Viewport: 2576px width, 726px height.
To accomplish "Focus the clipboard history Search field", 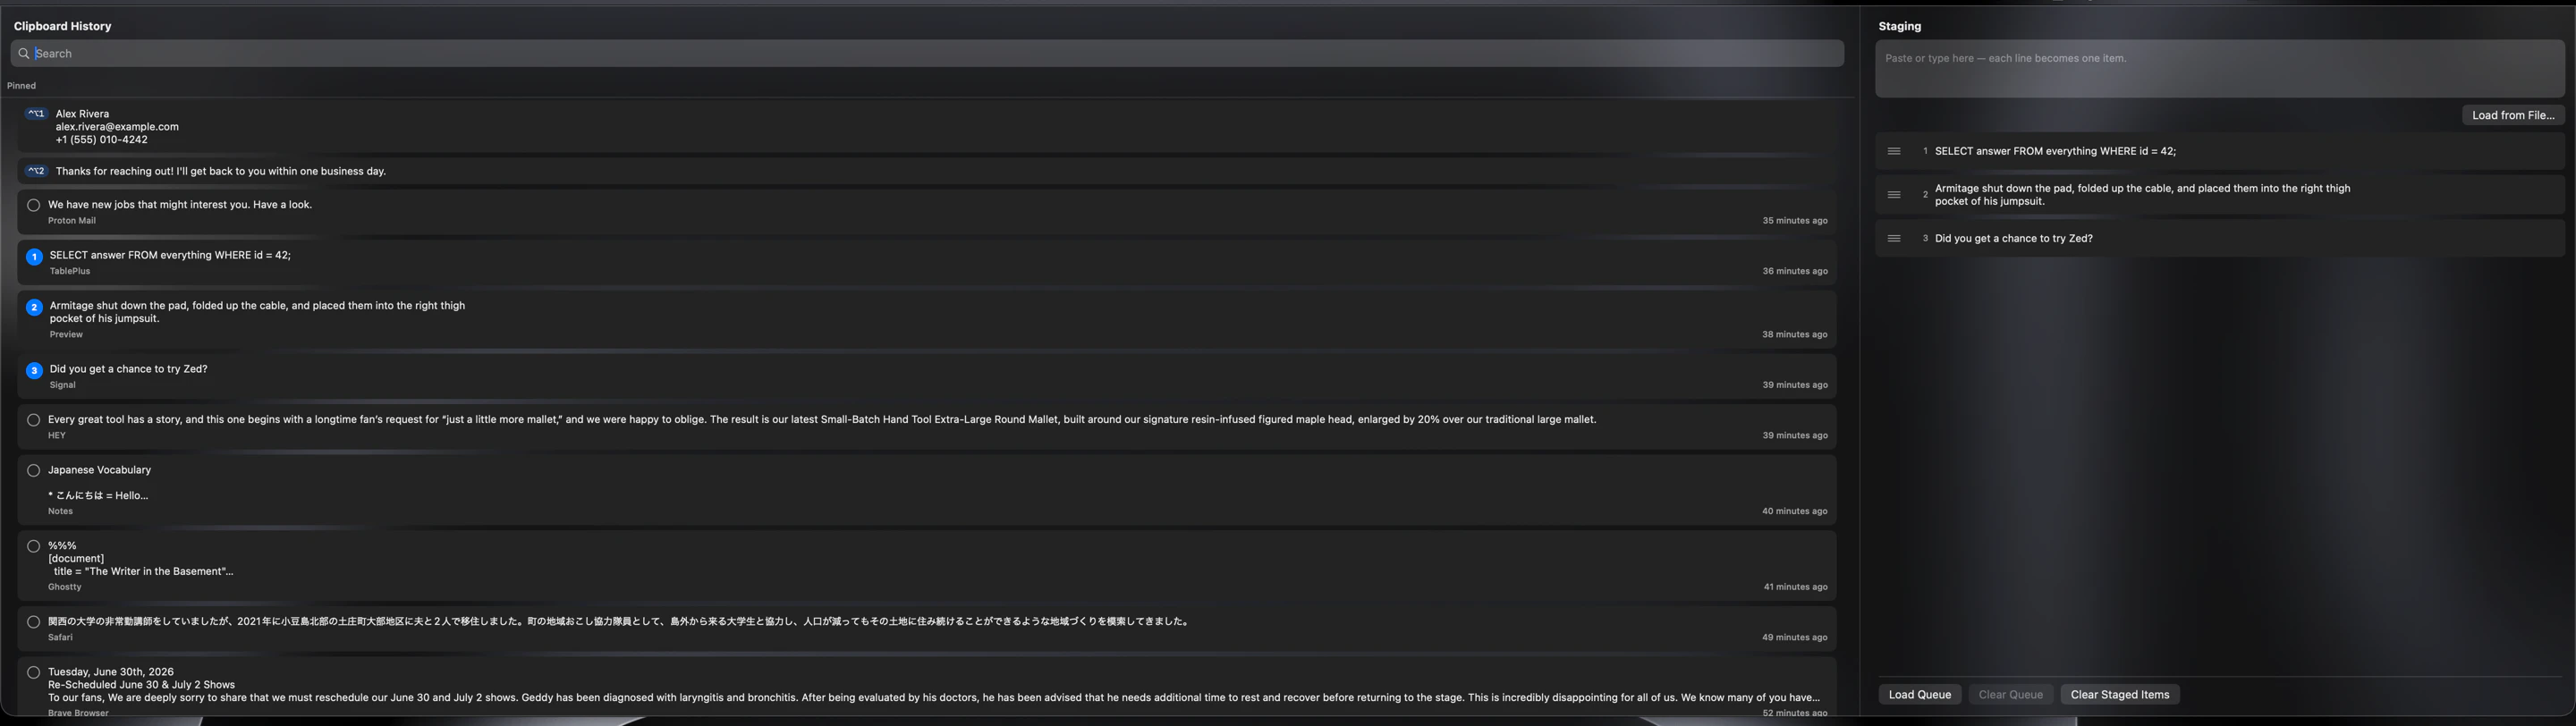I will click(x=927, y=54).
